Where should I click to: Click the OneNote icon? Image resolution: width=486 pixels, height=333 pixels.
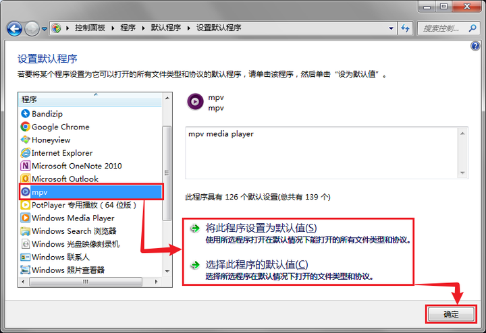coord(25,166)
